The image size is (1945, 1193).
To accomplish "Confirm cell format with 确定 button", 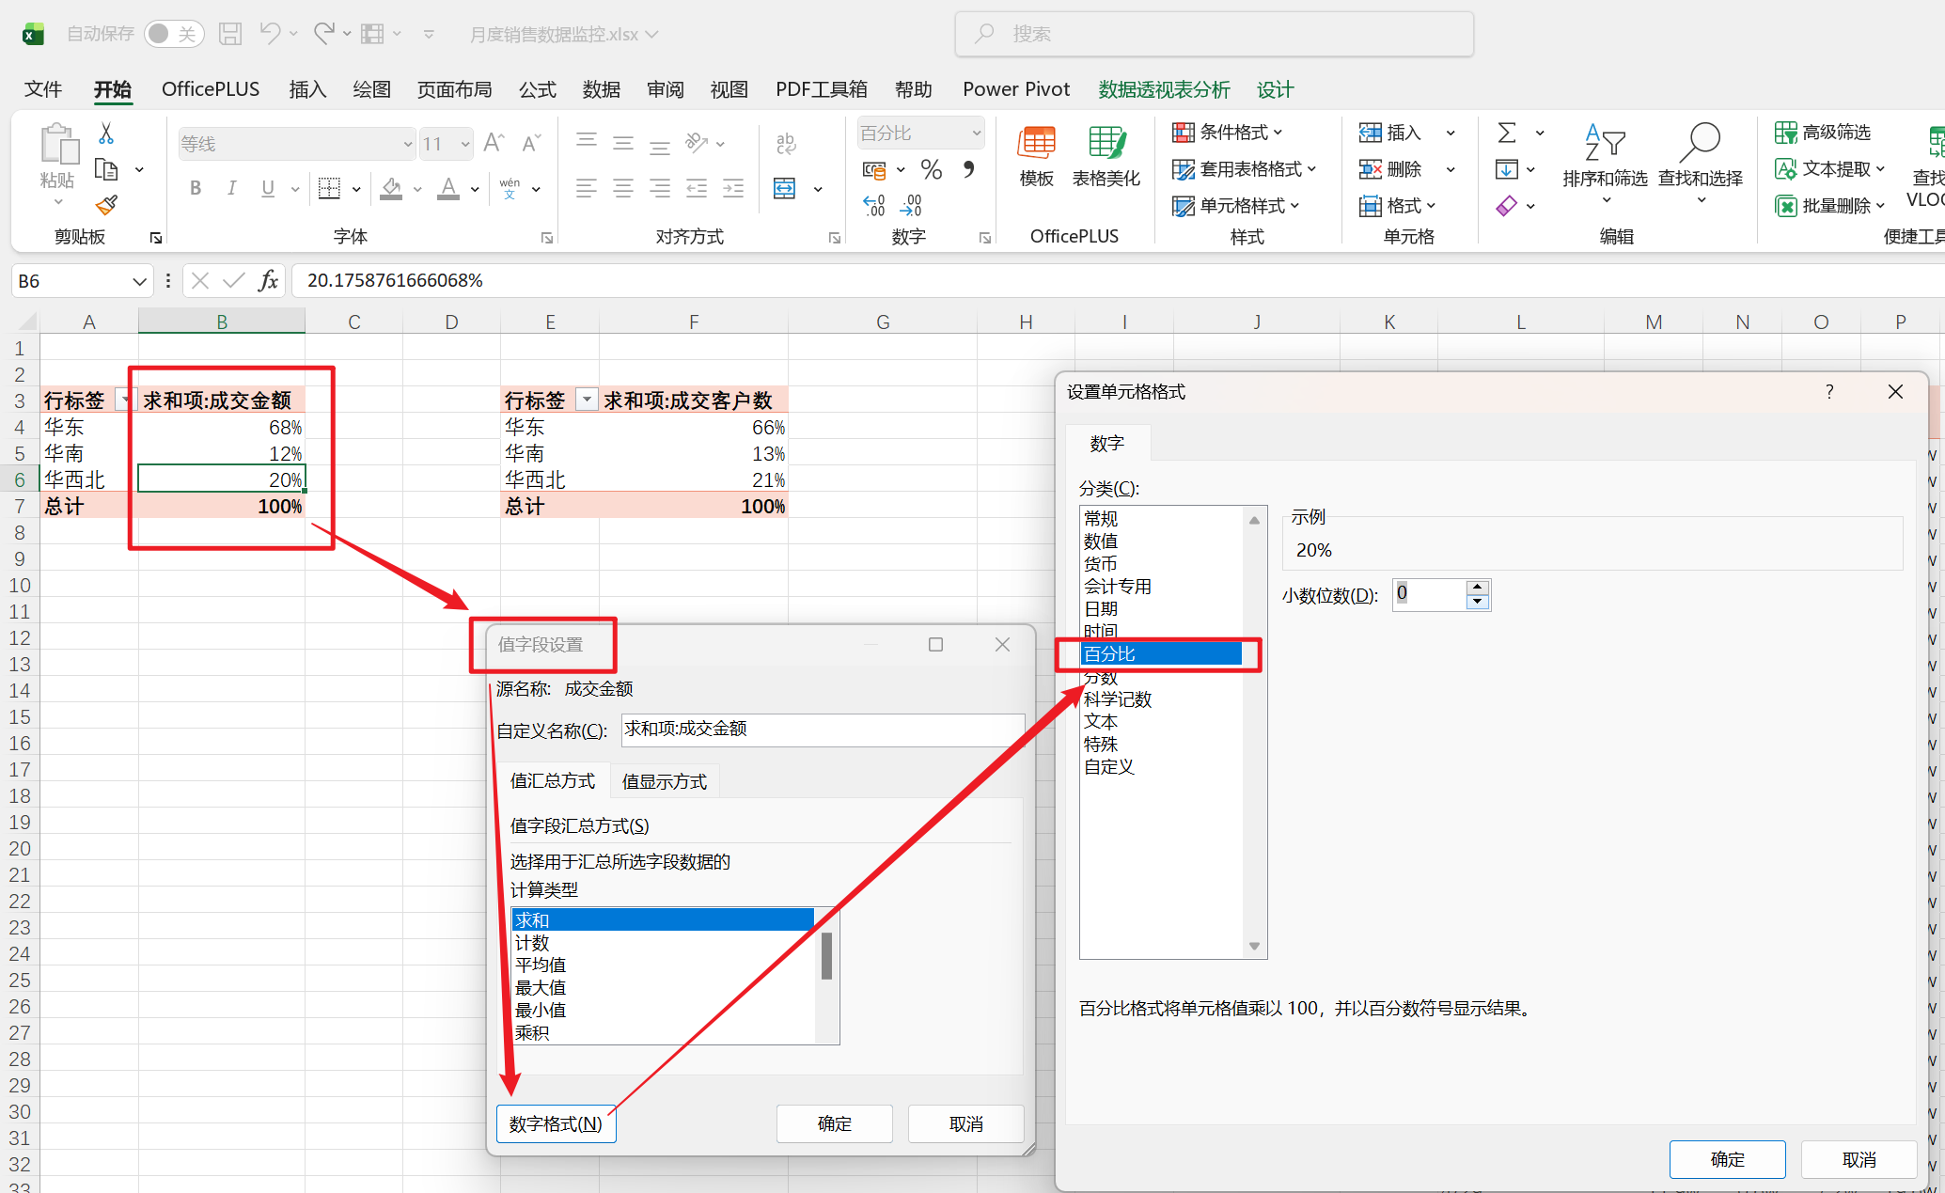I will click(x=1727, y=1159).
